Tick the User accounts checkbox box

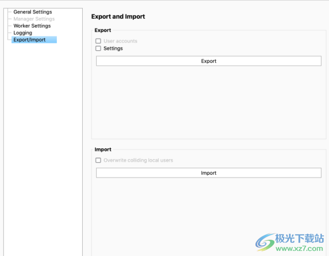(x=98, y=41)
